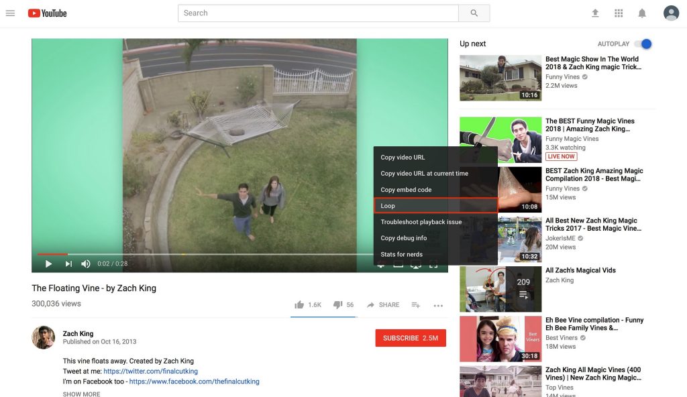Subscribe to Zach King's channel
The width and height of the screenshot is (687, 397).
coord(411,338)
